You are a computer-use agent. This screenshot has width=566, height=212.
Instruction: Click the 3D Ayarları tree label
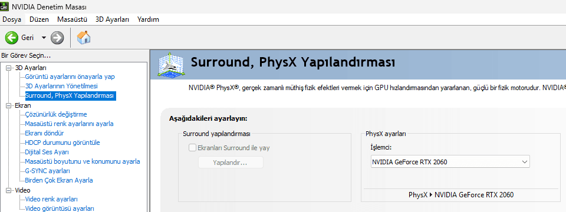30,68
